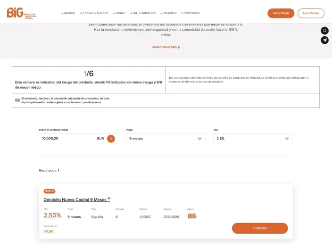
Task: Open the Contáctanos page
Action: (x=191, y=13)
